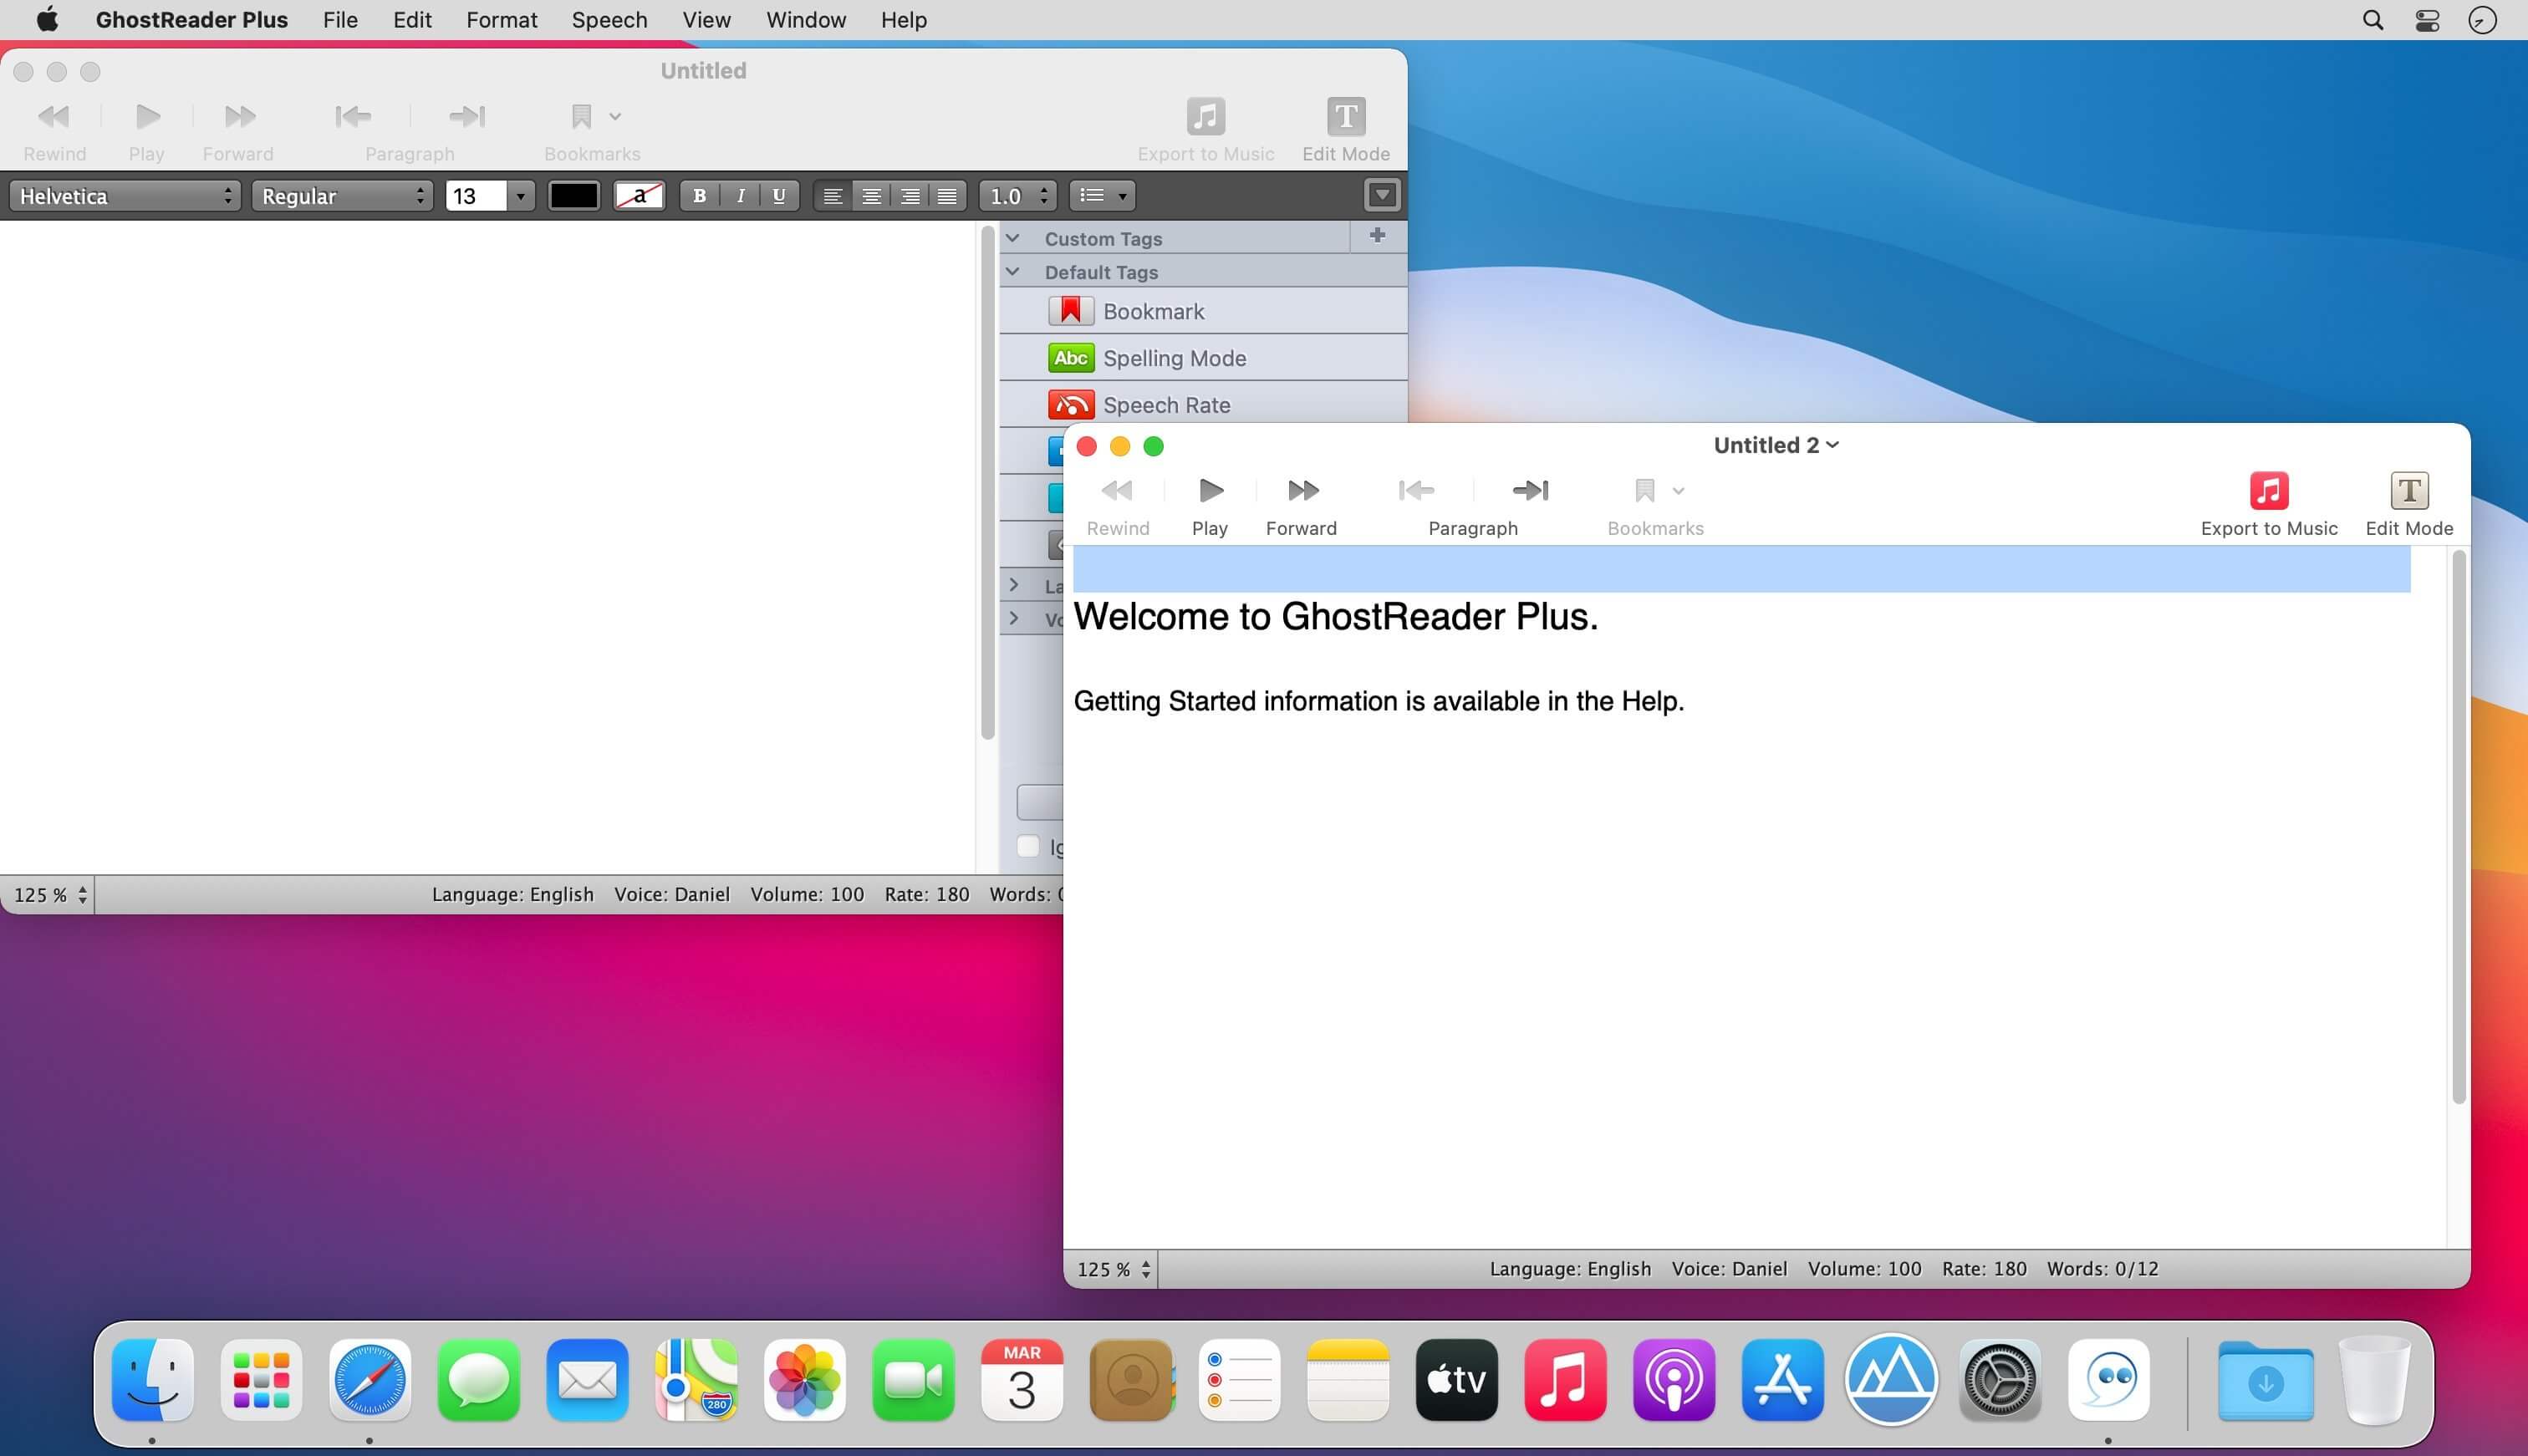
Task: Click Rewind in the background Untitled window
Action: (x=54, y=117)
